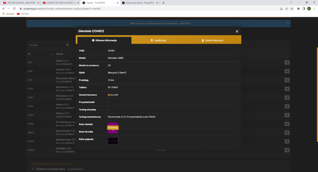Screen dimensions: 318x172
Task: Click the eye icon for vehicle 15181
Action: coord(287,89)
